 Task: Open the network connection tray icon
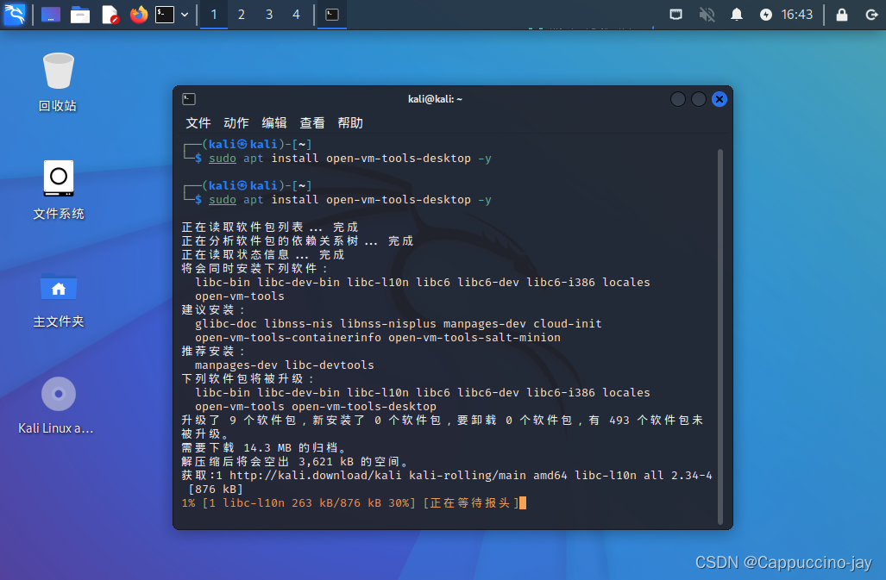(675, 14)
